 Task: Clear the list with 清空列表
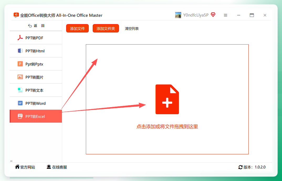point(132,29)
